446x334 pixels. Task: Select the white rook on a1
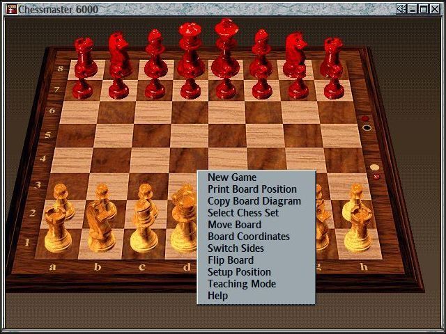(58, 230)
